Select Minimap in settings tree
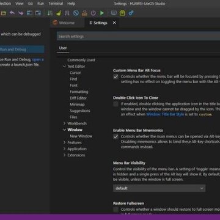220x220 pixels. tap(77, 105)
